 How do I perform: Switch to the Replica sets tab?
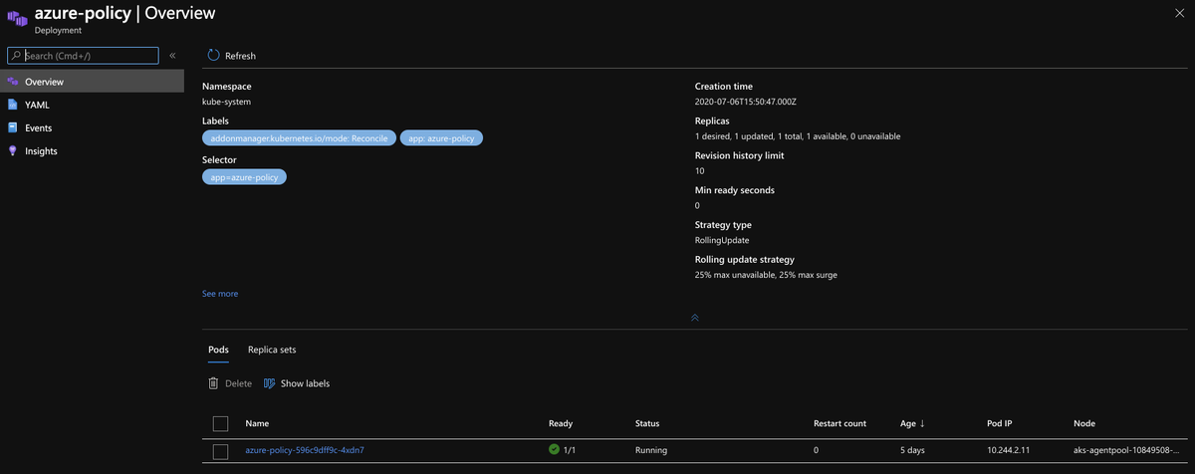[x=272, y=350]
